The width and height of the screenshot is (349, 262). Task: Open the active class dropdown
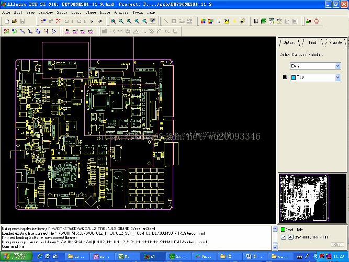(337, 66)
